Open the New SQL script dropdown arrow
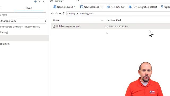 (75, 7)
